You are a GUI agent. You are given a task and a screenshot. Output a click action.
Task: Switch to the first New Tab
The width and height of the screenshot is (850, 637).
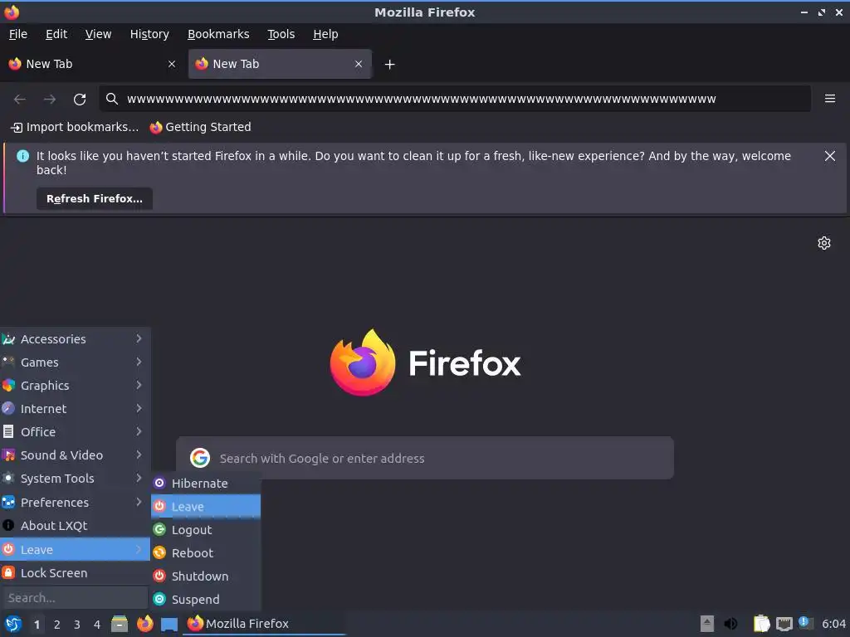(92, 64)
